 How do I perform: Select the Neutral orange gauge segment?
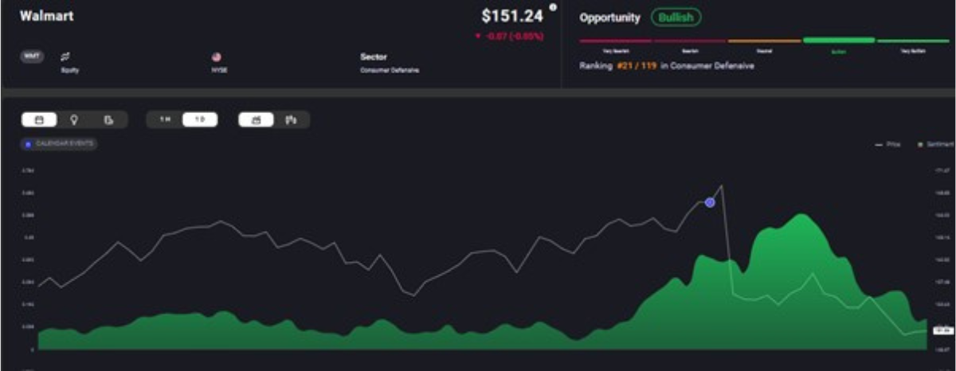[765, 40]
